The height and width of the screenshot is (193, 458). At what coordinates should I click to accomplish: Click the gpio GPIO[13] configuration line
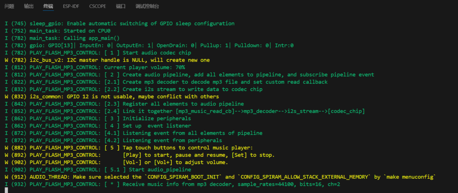tap(149, 45)
